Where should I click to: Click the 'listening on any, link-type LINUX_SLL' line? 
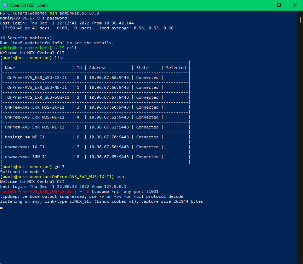tap(102, 201)
